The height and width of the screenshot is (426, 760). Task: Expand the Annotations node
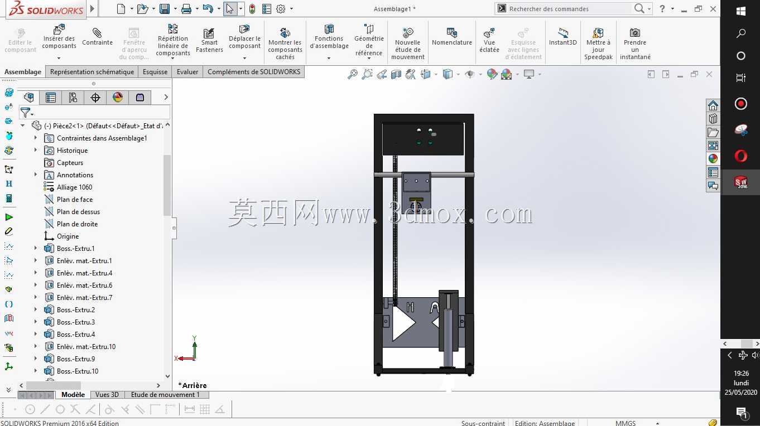[x=36, y=175]
